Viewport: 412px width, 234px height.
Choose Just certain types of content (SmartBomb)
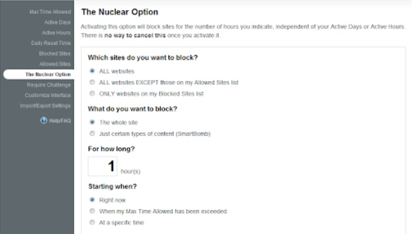pos(92,133)
